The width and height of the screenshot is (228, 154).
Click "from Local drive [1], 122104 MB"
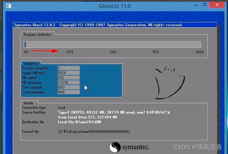tap(88, 117)
